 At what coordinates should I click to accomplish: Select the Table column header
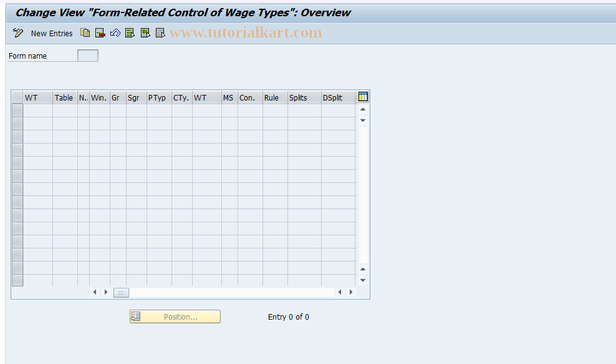[x=65, y=97]
